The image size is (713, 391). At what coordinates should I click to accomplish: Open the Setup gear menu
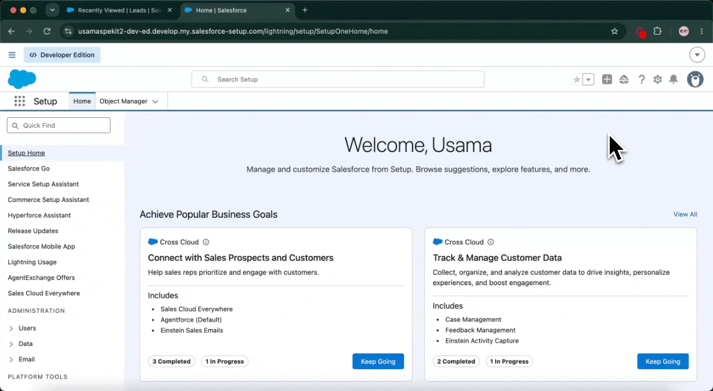(x=658, y=79)
